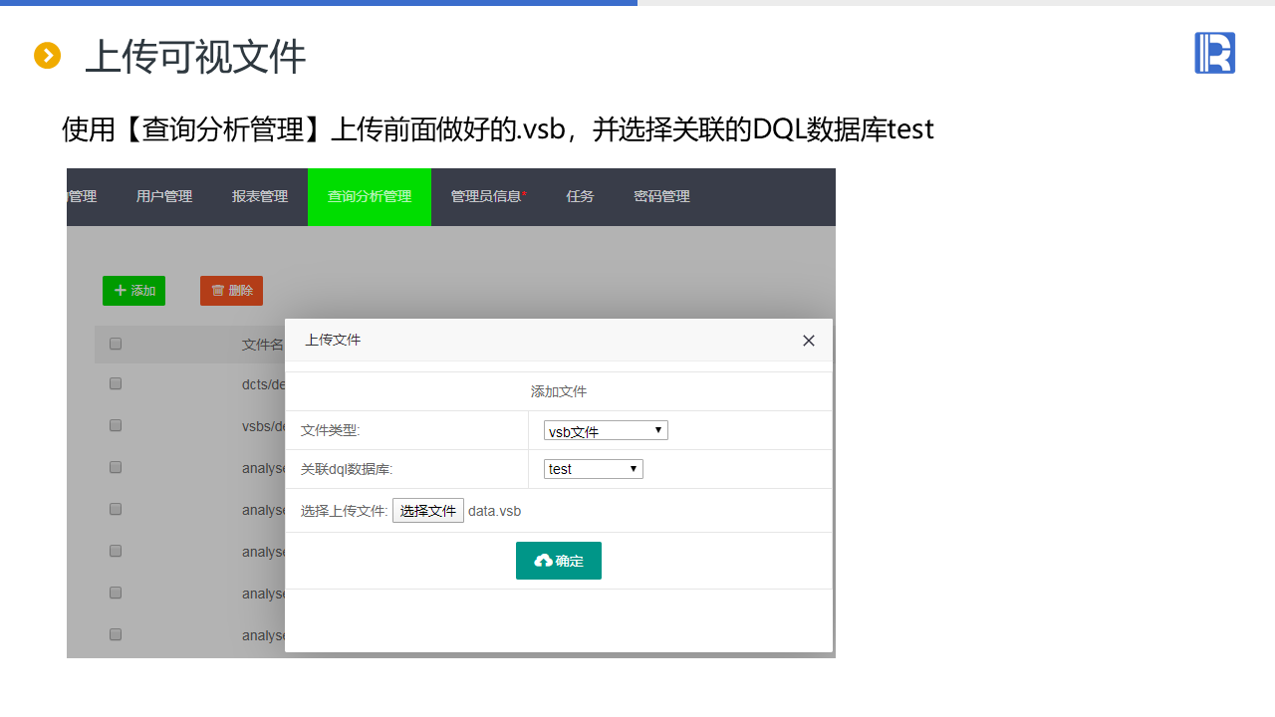
Task: Click the 选择文件 file chooser button
Action: 428,511
